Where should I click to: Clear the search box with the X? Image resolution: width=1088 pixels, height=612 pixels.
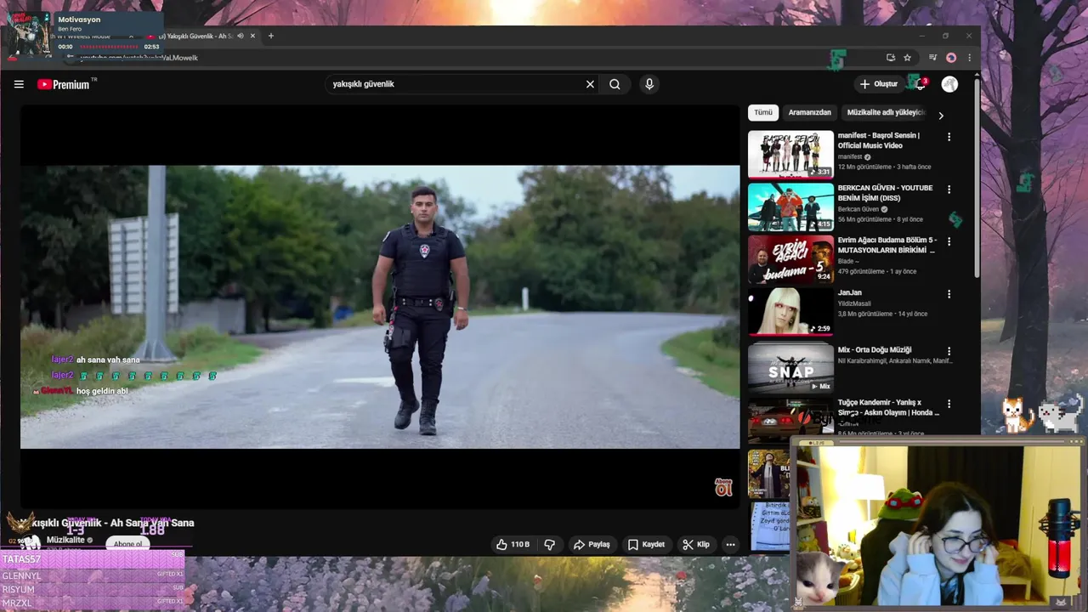(590, 84)
